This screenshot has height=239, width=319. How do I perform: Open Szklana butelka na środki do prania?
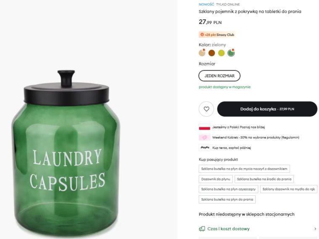[x=264, y=179]
